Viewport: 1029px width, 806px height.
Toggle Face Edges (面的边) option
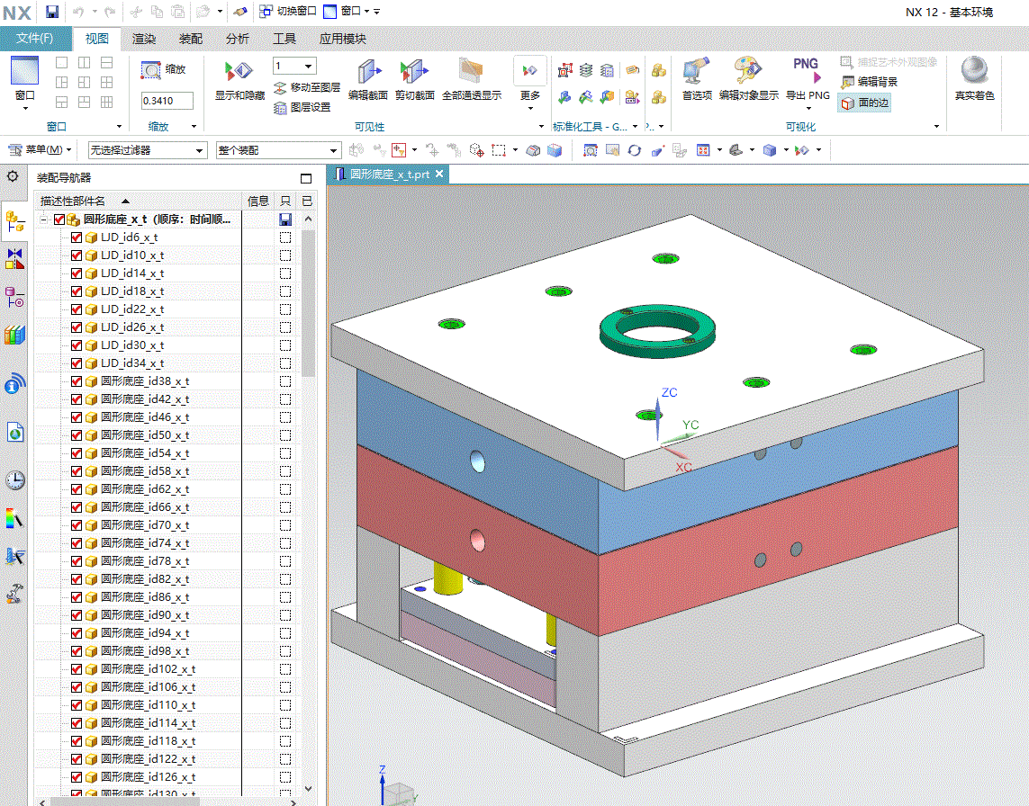(x=864, y=103)
